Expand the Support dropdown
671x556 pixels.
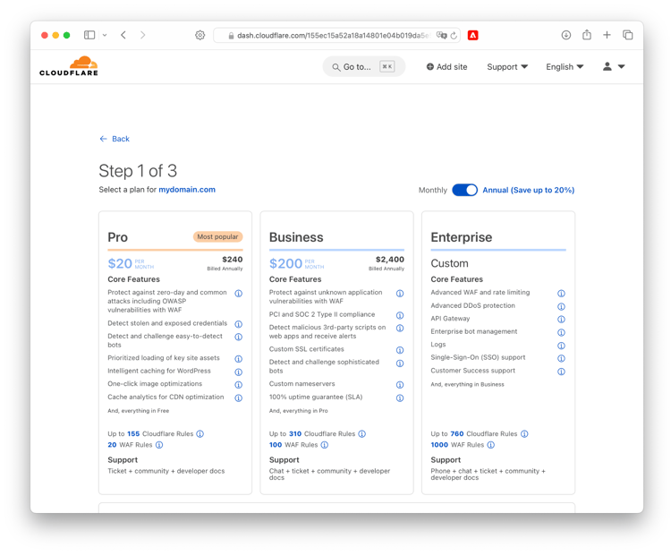[x=507, y=67]
